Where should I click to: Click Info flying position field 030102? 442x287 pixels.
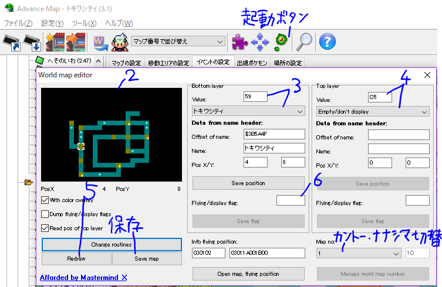(x=208, y=253)
